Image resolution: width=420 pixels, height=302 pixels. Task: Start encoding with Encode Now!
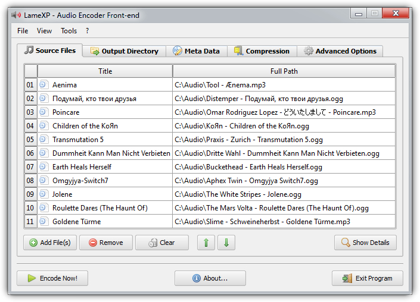(52, 278)
